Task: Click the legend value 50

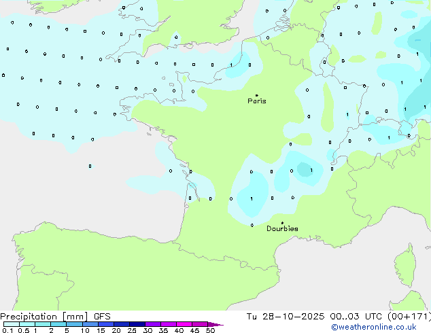Action: (210, 330)
